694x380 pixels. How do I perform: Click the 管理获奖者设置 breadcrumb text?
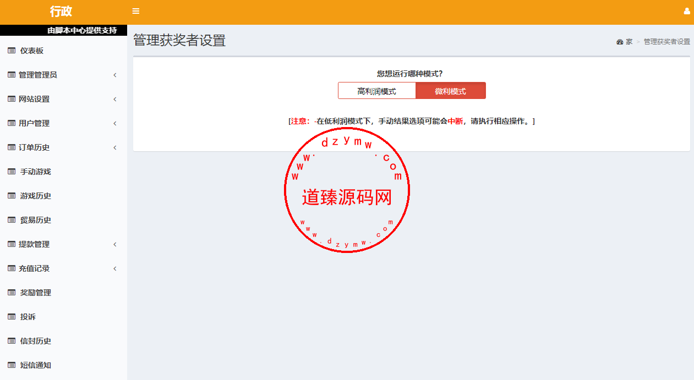point(667,42)
